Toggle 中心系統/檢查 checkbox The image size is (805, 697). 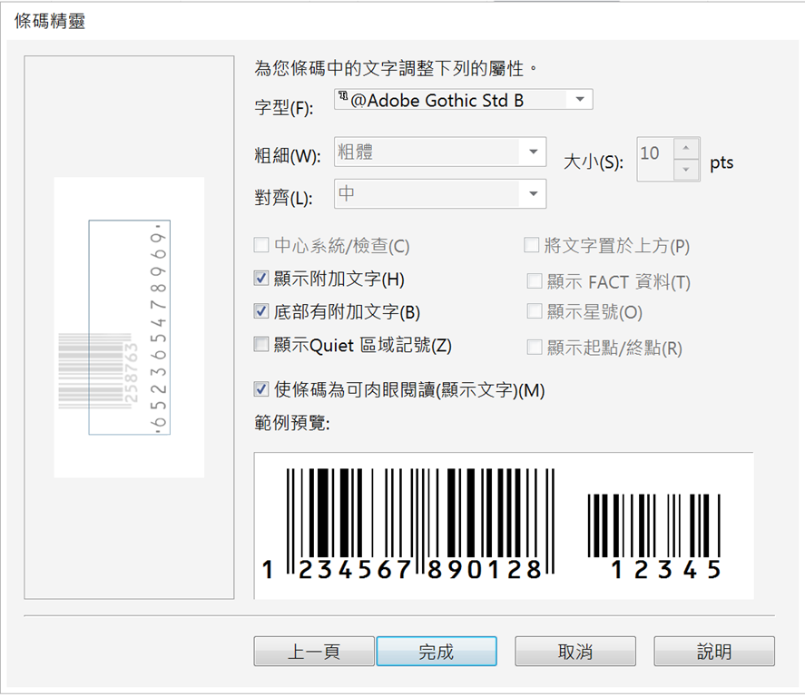pos(261,245)
